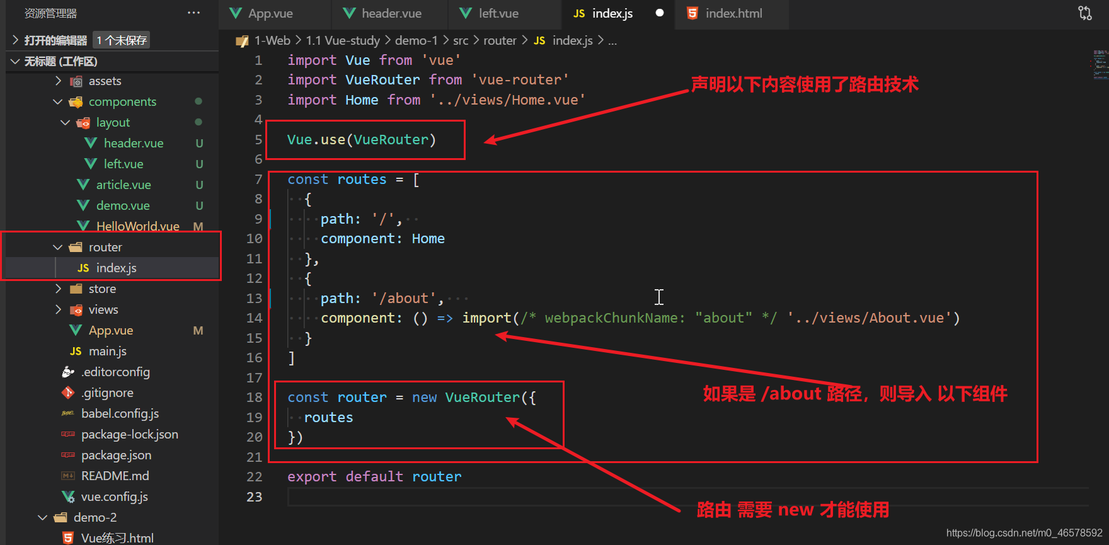Viewport: 1109px width, 545px height.
Task: Click the markdown icon beside README.md
Action: (68, 476)
